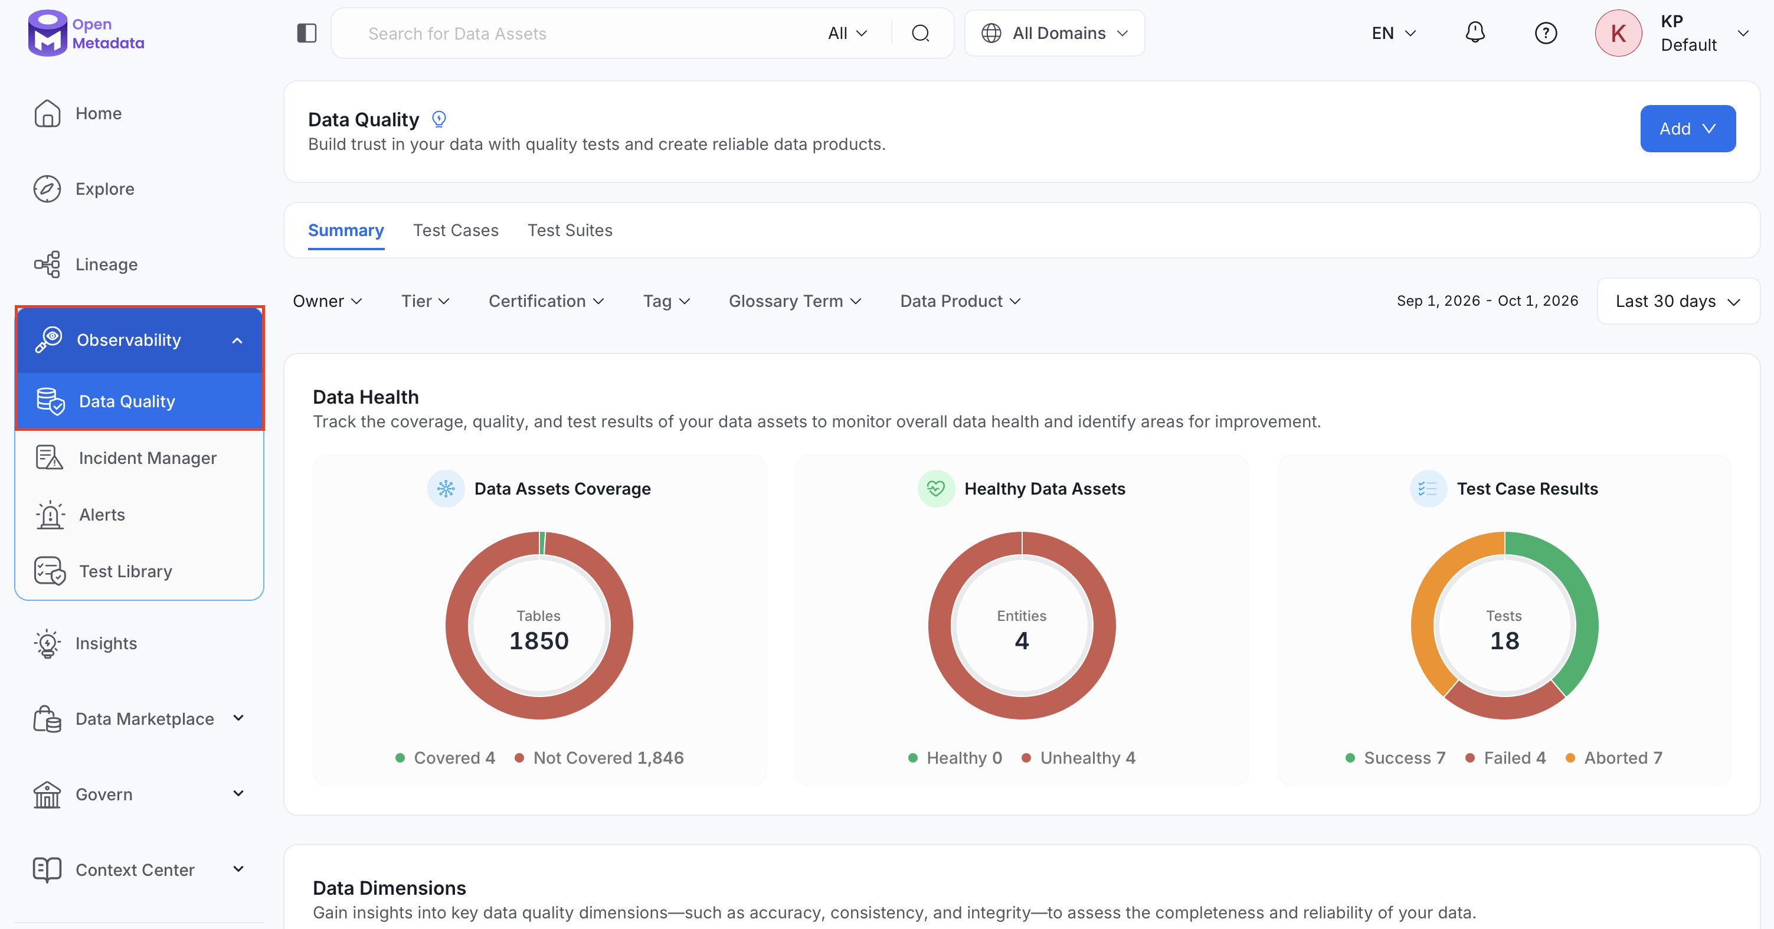Open Insights from sidebar
The image size is (1774, 929).
click(x=139, y=643)
